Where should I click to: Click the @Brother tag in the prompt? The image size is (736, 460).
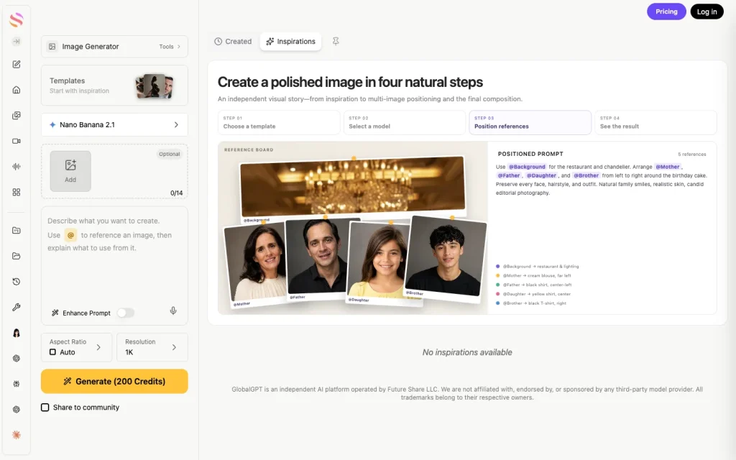[x=586, y=175]
